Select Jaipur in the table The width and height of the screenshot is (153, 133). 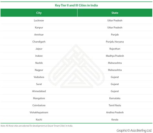(39, 49)
